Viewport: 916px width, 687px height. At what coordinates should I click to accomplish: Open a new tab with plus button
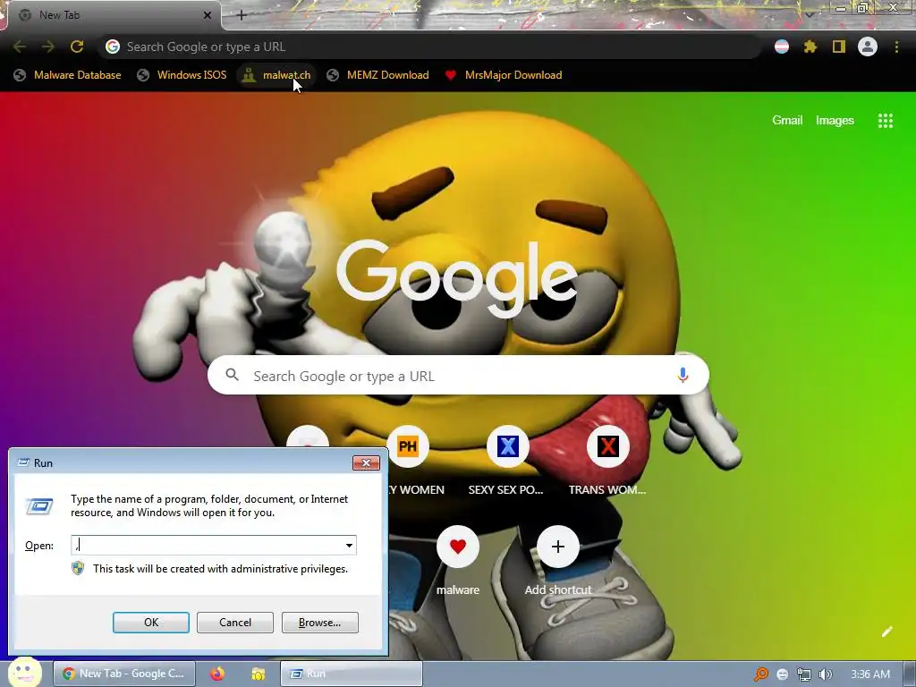[x=242, y=15]
